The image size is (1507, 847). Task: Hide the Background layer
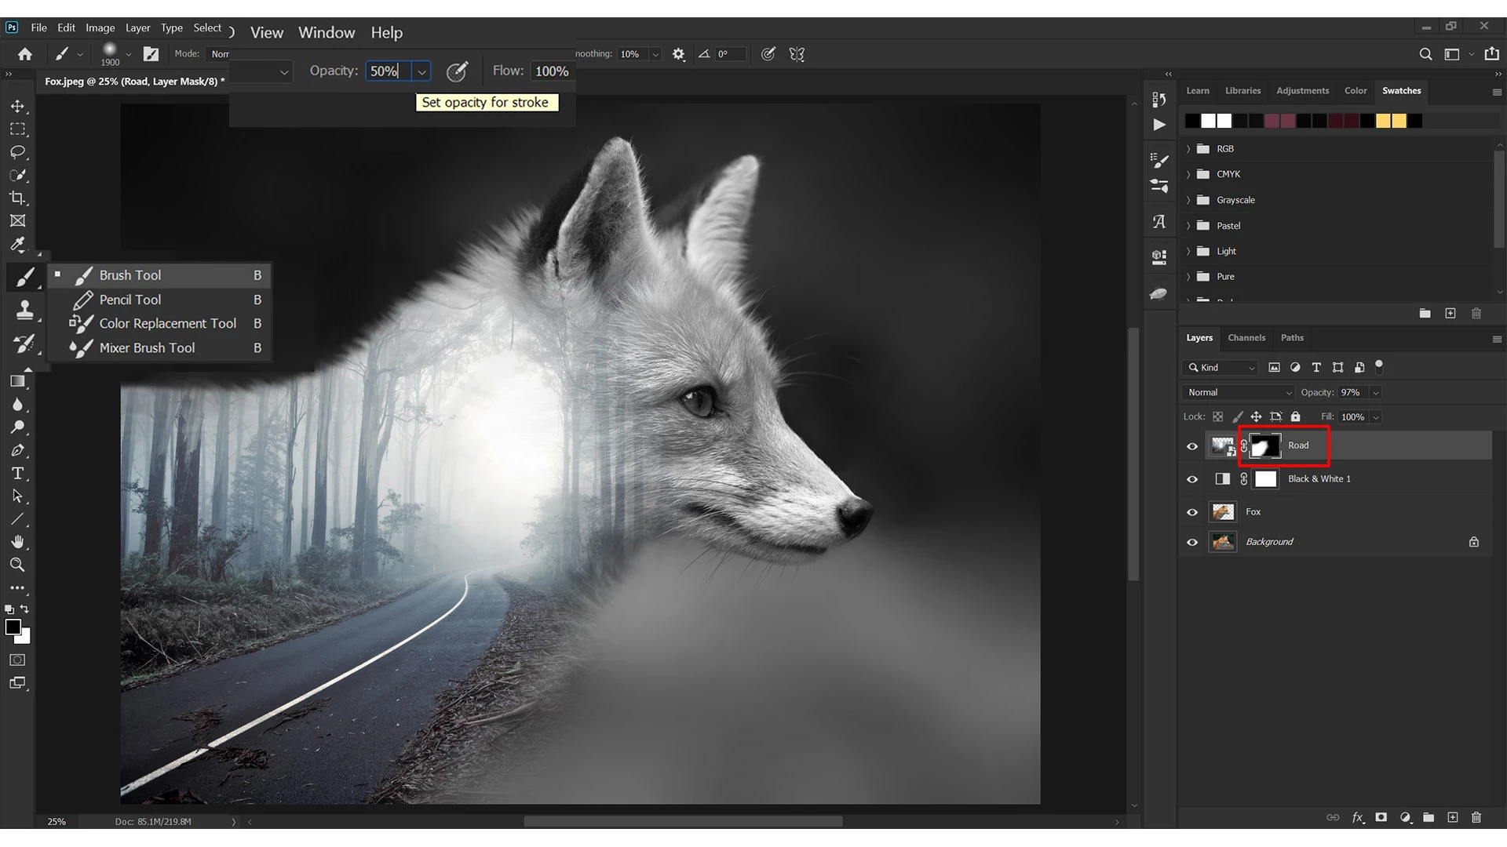click(x=1192, y=542)
